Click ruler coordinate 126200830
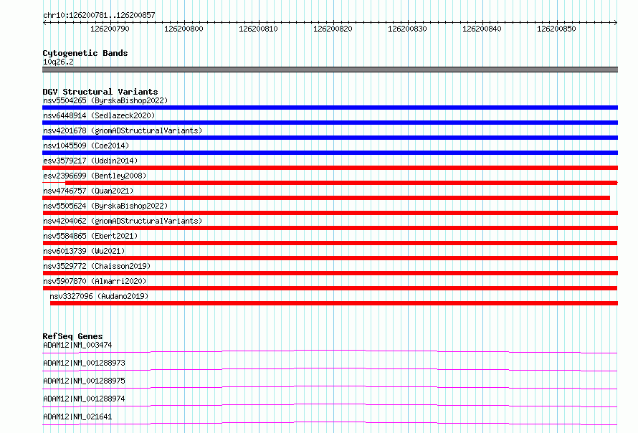This screenshot has width=638, height=433. [x=407, y=29]
